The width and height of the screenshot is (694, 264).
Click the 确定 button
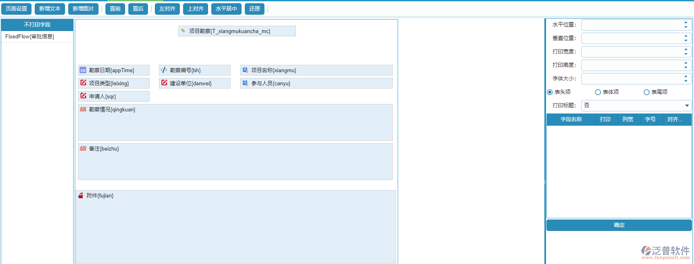[x=619, y=225]
